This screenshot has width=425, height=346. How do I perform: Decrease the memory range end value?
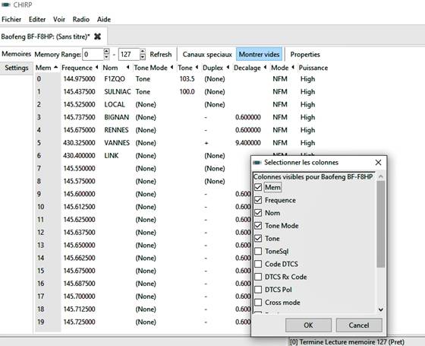tap(143, 57)
